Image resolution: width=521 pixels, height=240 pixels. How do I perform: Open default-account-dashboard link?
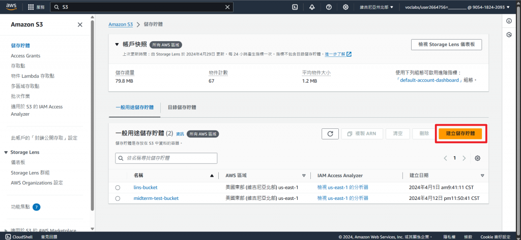430,80
